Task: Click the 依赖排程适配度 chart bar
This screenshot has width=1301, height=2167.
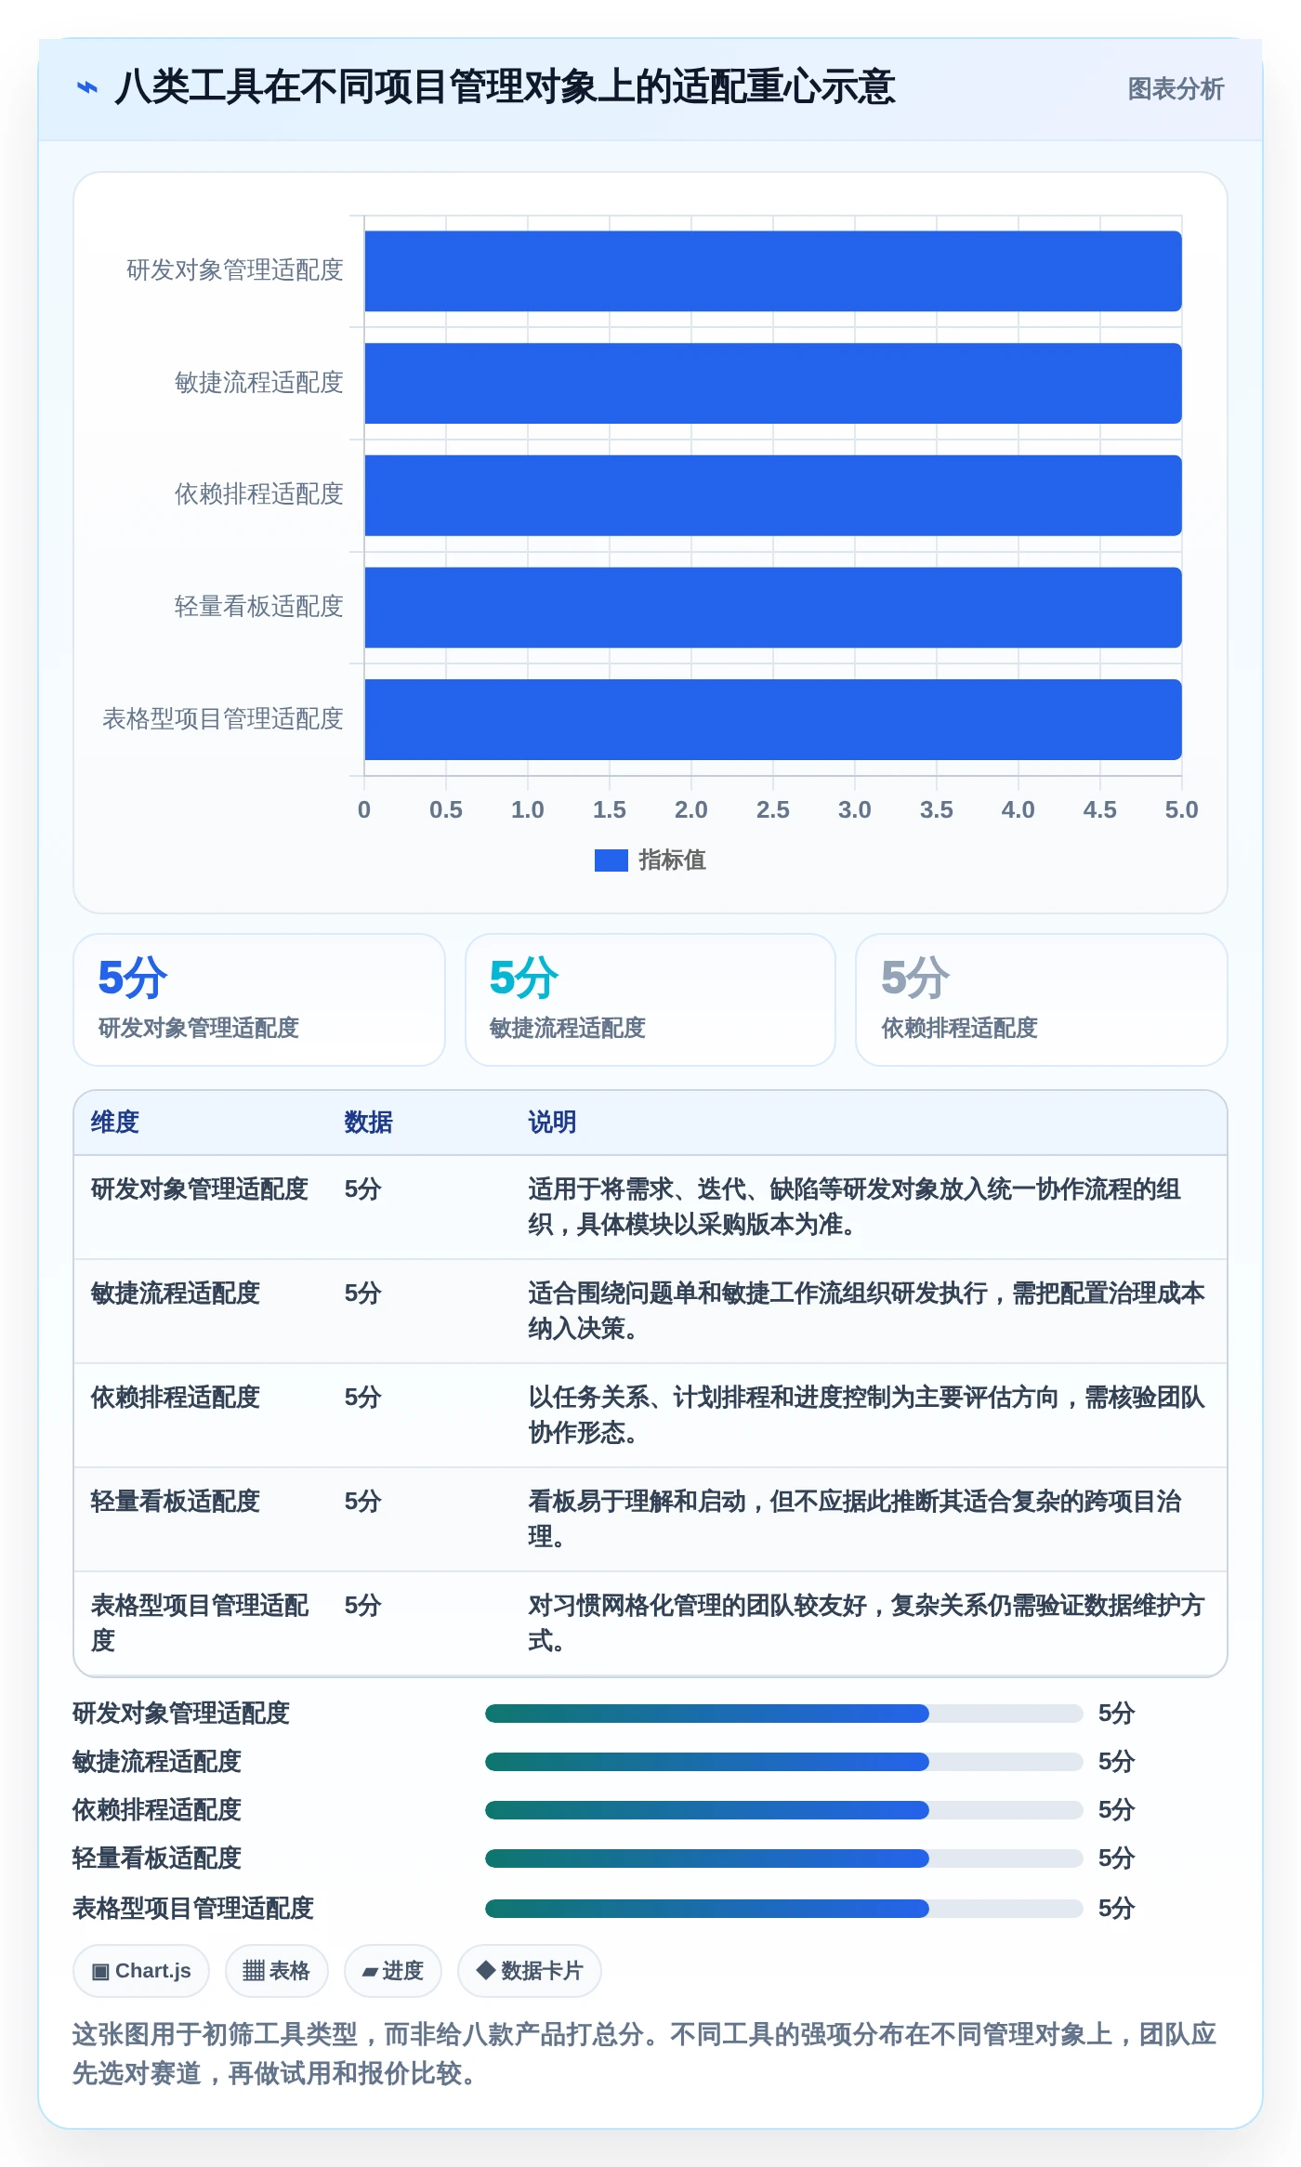Action: click(773, 495)
